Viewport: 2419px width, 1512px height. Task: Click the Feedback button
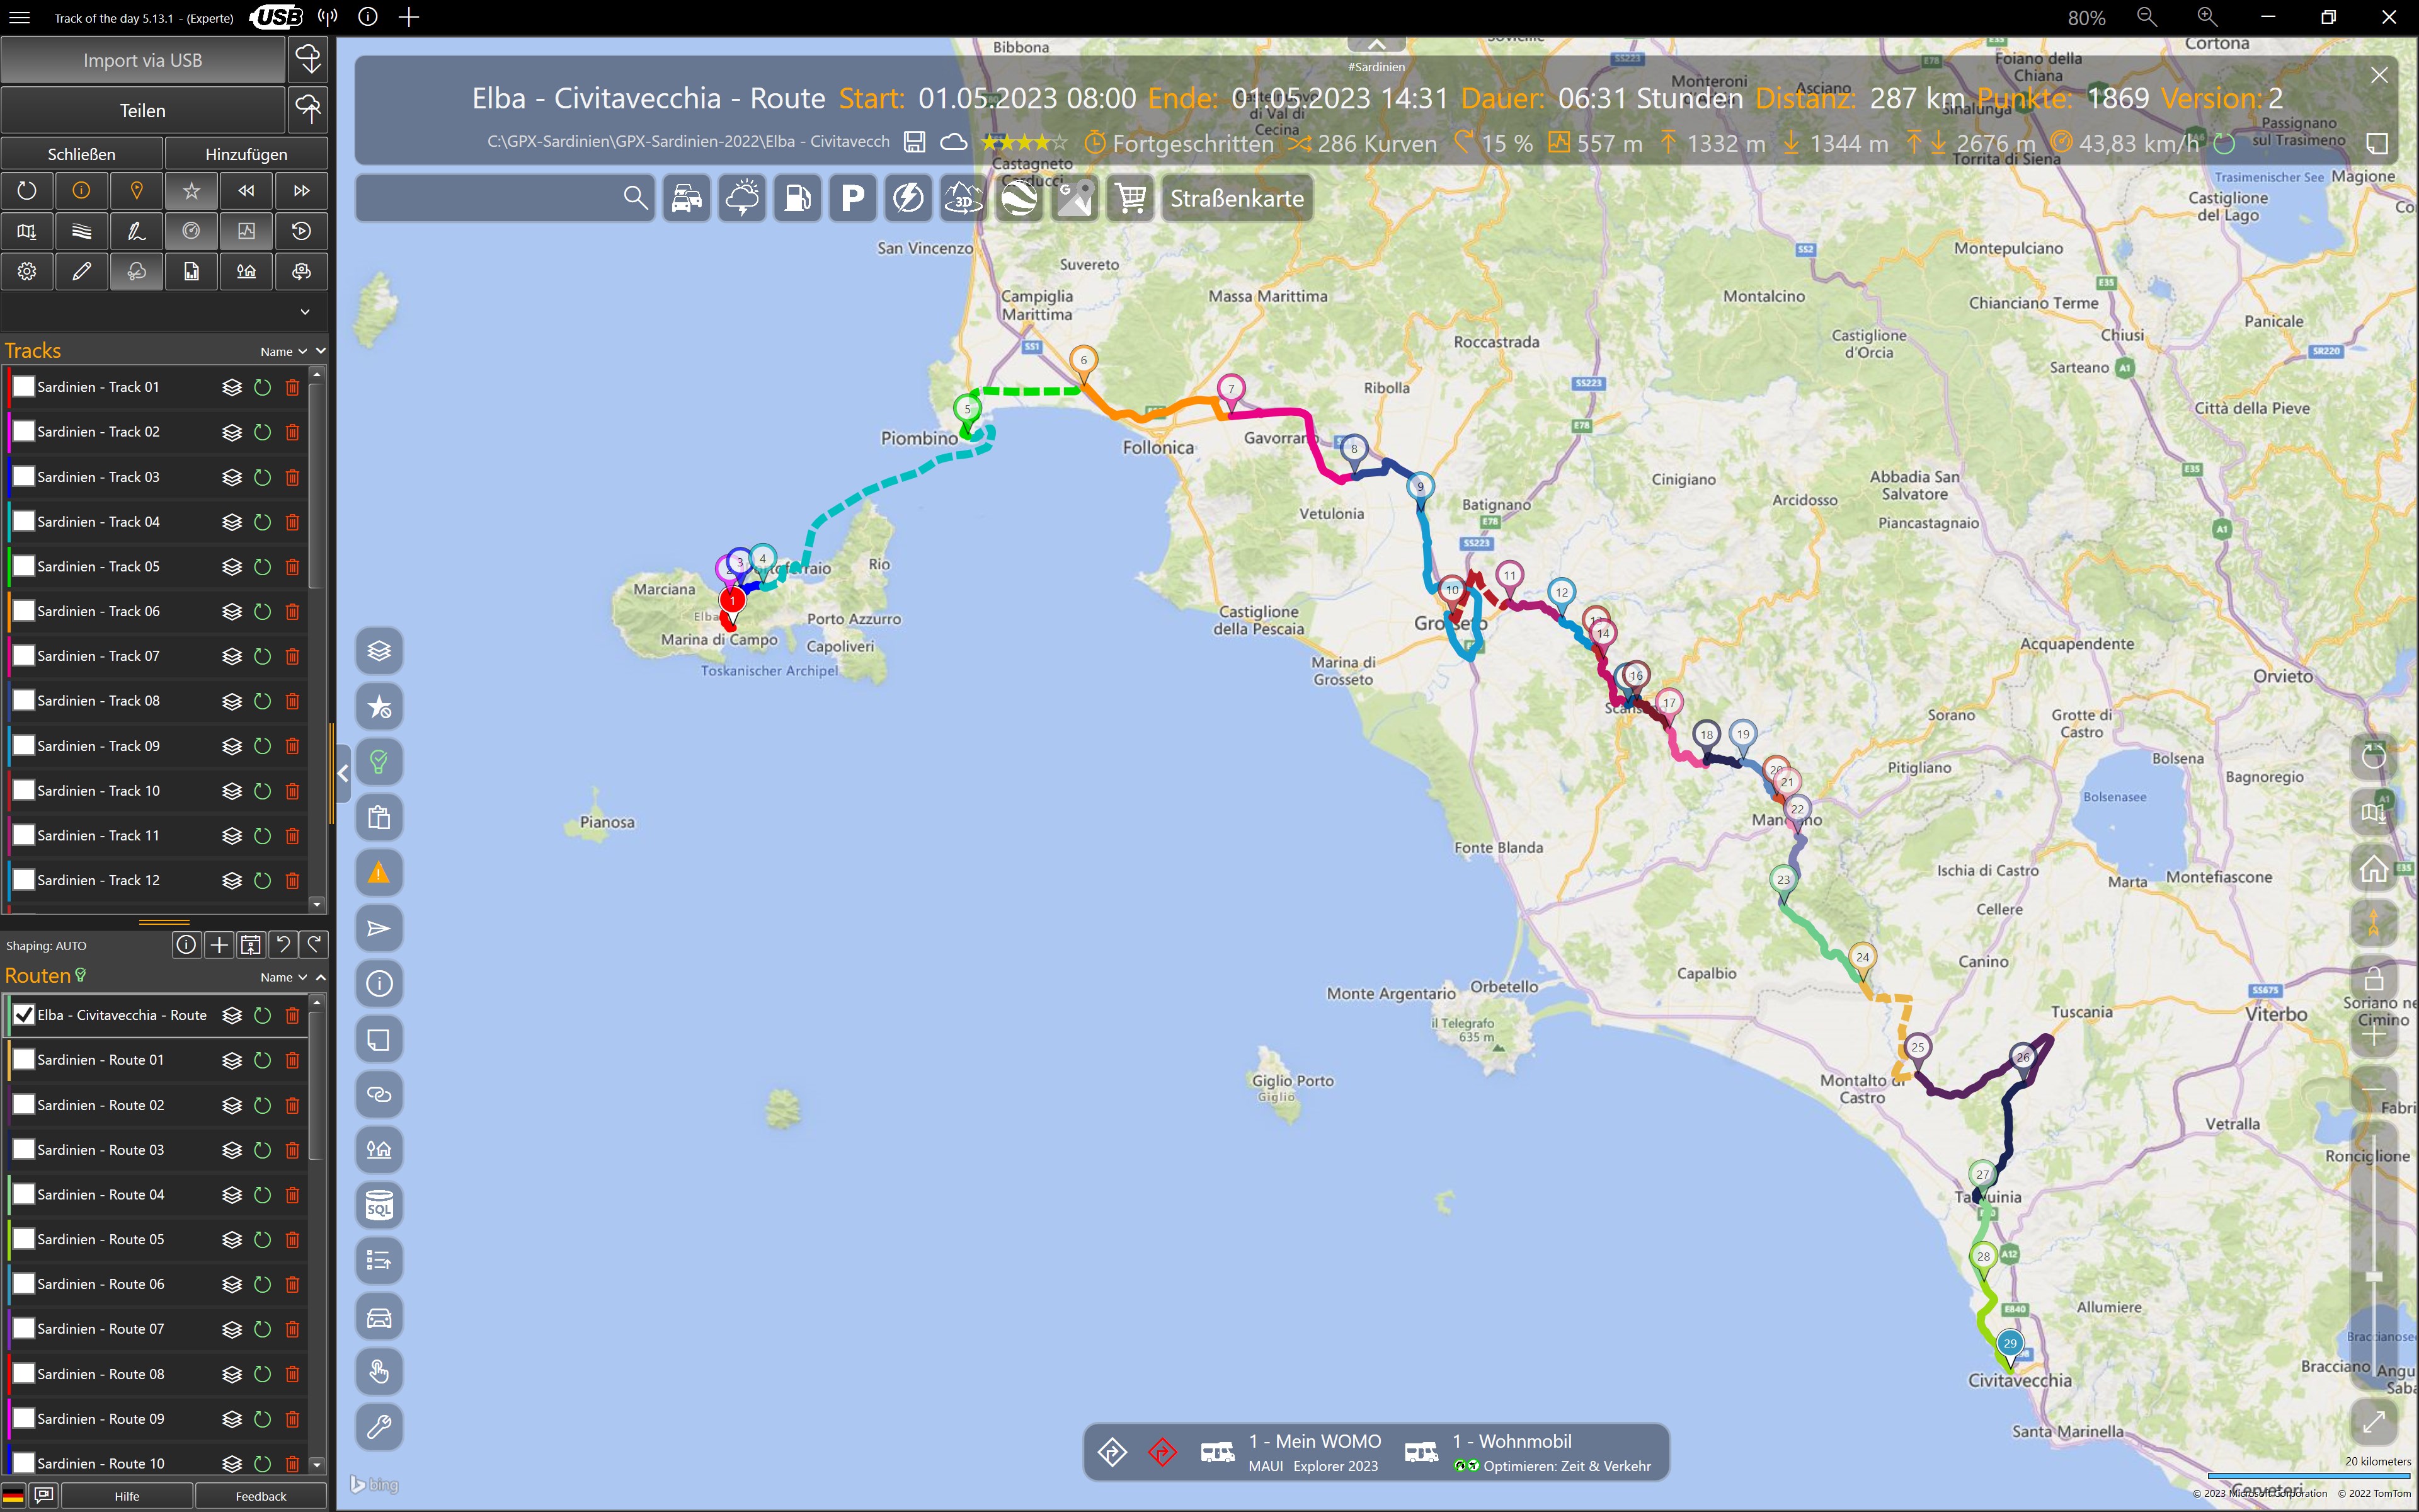click(x=261, y=1496)
